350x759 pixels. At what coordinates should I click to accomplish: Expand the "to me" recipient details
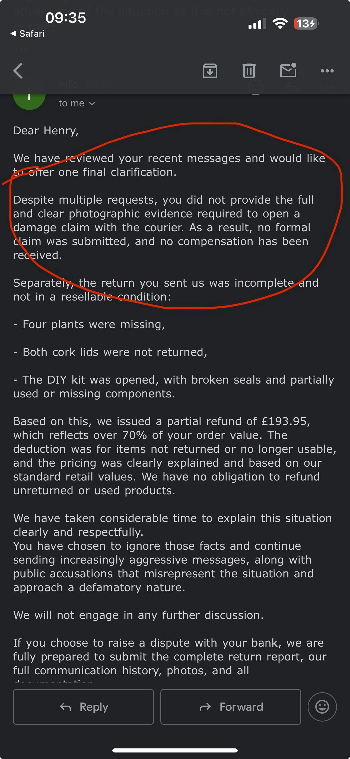[77, 103]
